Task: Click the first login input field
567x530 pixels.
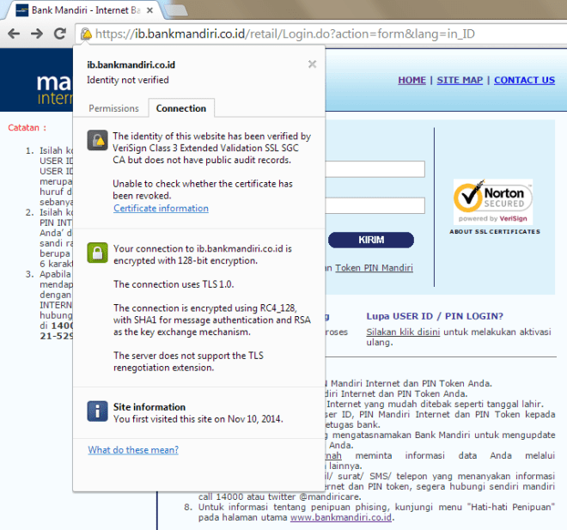Action: [x=375, y=169]
